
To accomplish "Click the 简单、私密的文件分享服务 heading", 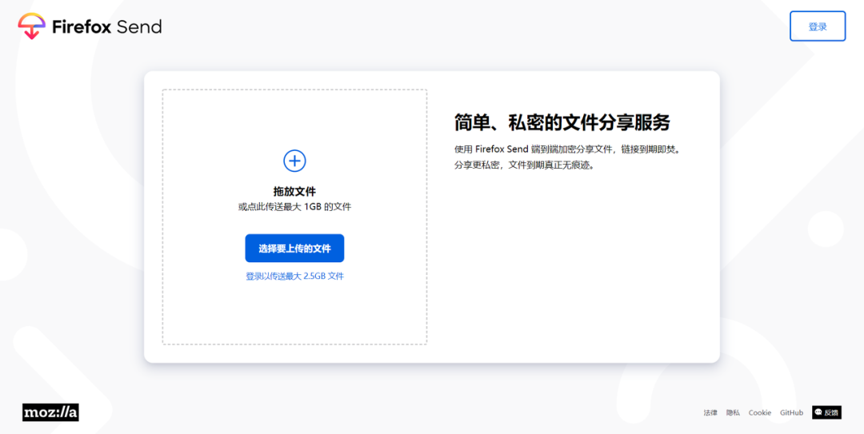I will [x=562, y=122].
